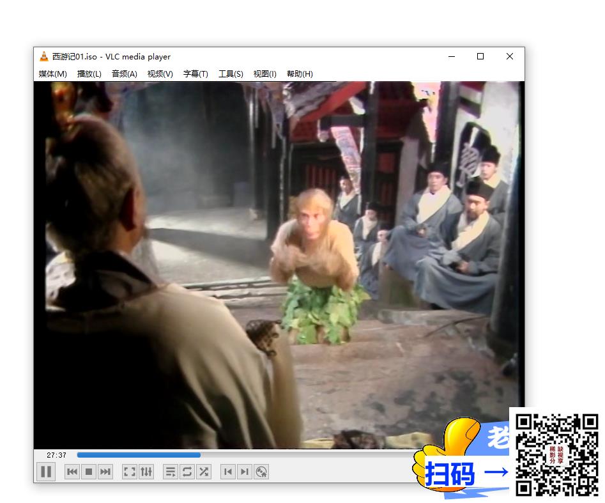Open the 视频(V) menu

[x=160, y=74]
